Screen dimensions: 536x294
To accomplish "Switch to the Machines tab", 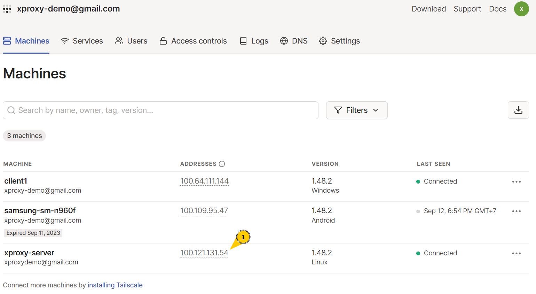I will point(26,41).
